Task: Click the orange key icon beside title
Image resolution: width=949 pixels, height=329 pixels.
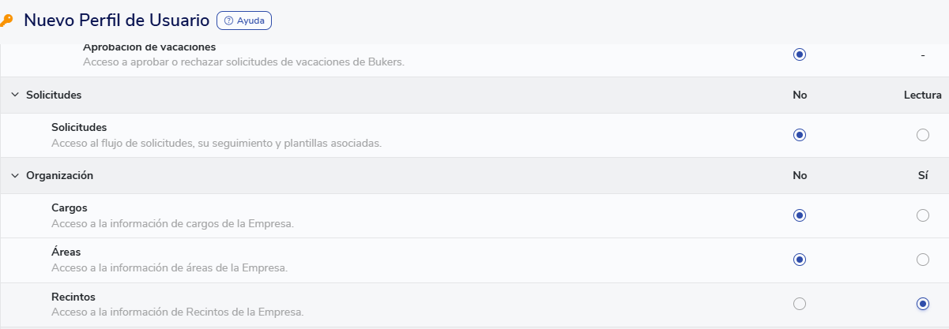Action: (6, 21)
